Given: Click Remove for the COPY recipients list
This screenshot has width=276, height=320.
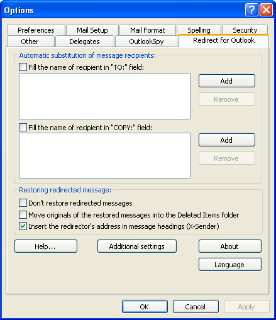Looking at the screenshot, I should point(227,158).
